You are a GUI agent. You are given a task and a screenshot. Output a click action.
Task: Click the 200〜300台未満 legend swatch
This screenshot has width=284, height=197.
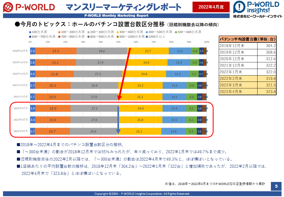(88, 32)
